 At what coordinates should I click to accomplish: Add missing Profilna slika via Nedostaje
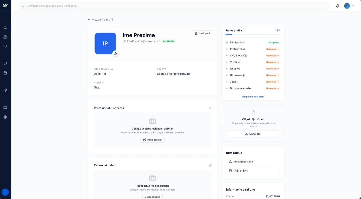click(x=273, y=49)
